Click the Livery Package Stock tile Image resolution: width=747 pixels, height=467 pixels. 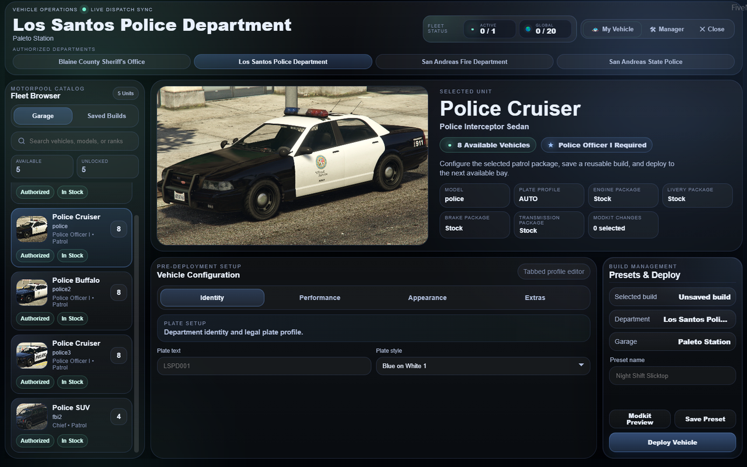pyautogui.click(x=697, y=195)
